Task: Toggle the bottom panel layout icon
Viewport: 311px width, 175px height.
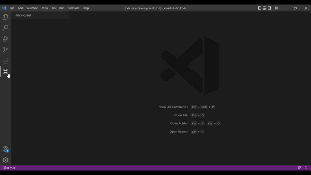Action: pyautogui.click(x=265, y=8)
